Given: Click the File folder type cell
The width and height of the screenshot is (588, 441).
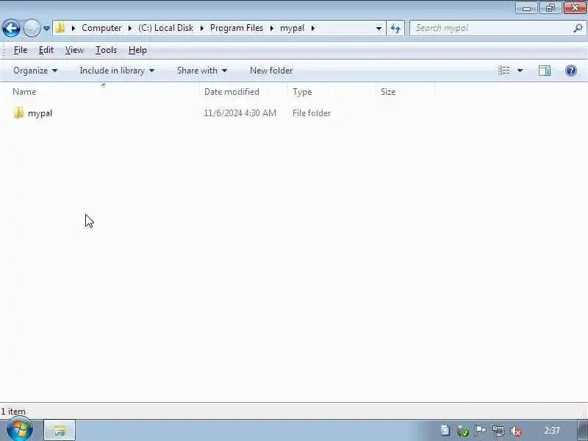Looking at the screenshot, I should [x=311, y=113].
